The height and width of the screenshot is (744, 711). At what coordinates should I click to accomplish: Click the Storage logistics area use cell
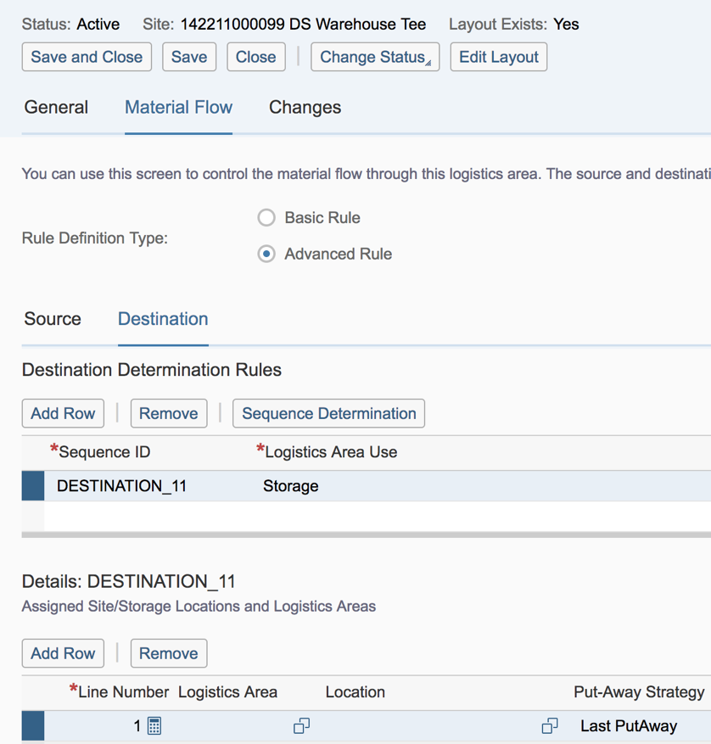291,486
